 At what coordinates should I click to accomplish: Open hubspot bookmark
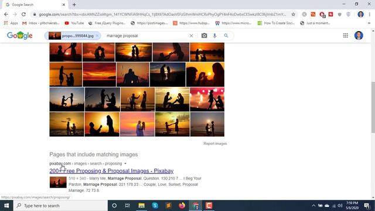[x=192, y=23]
